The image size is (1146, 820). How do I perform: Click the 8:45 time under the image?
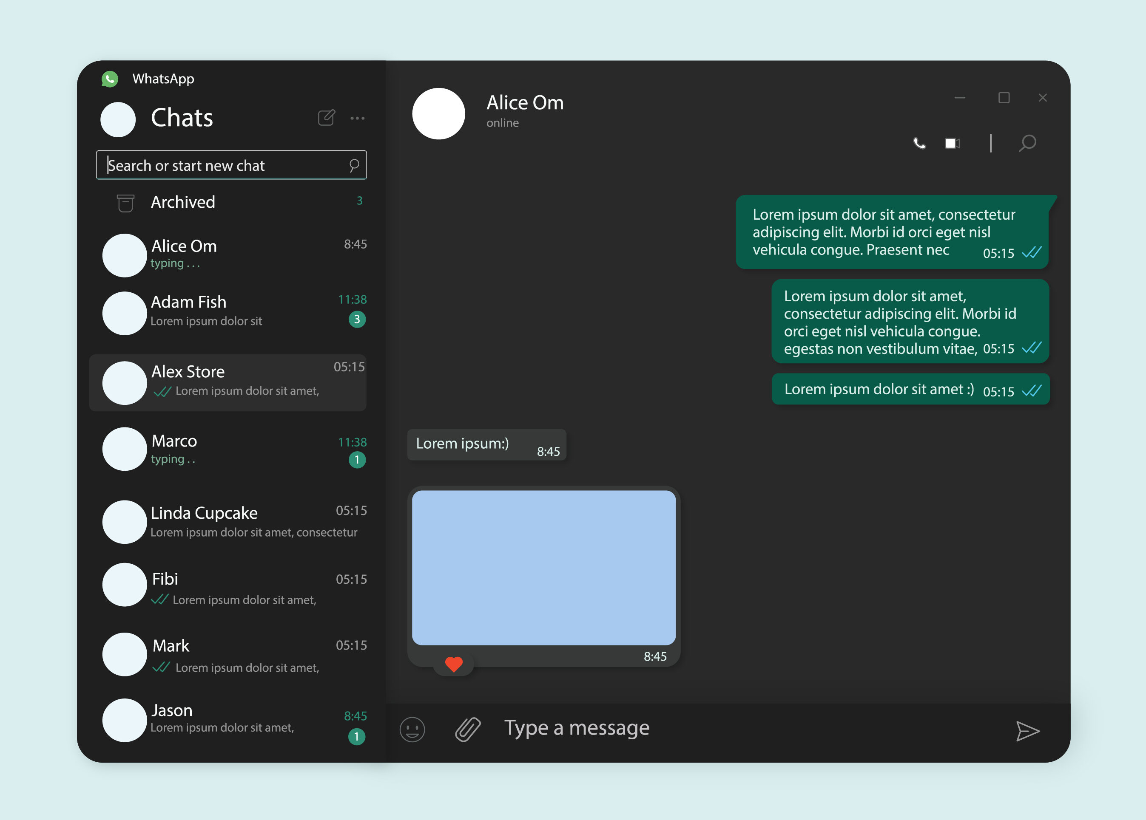(655, 656)
